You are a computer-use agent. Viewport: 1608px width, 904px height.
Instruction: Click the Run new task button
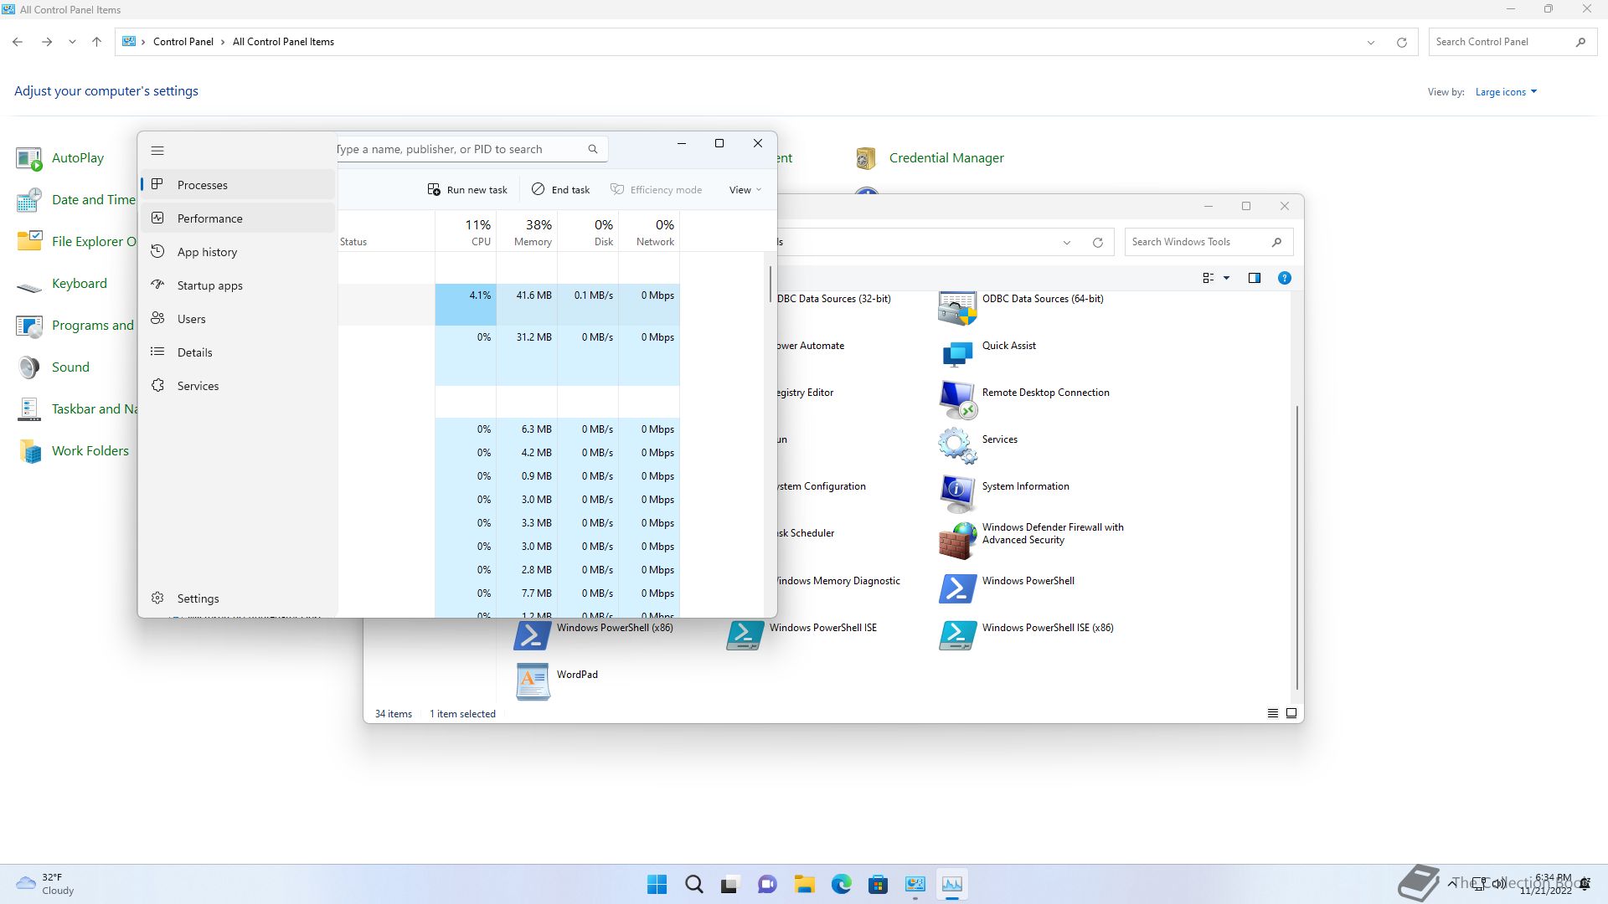pos(467,190)
